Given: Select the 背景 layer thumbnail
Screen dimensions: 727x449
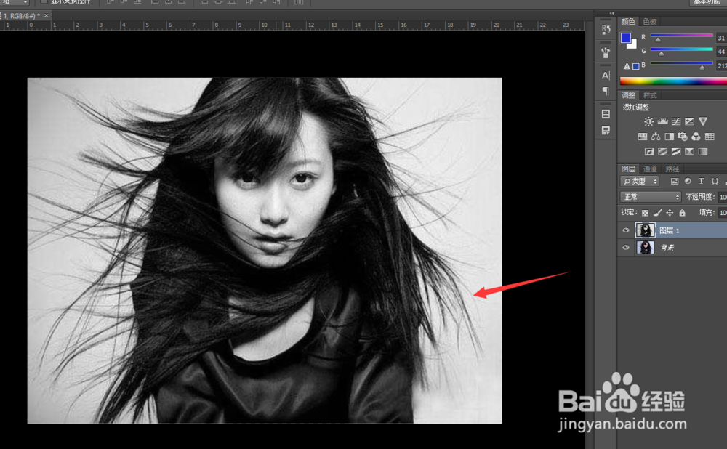Looking at the screenshot, I should click(645, 248).
